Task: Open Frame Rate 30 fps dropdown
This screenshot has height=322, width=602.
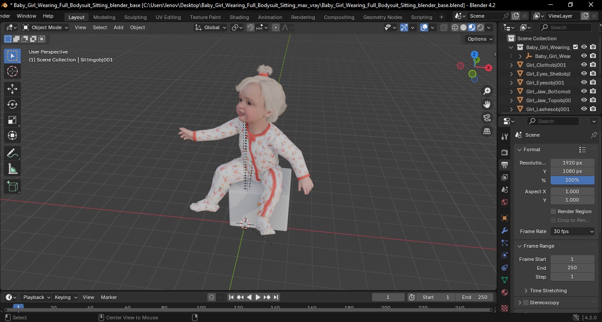Action: tap(573, 231)
